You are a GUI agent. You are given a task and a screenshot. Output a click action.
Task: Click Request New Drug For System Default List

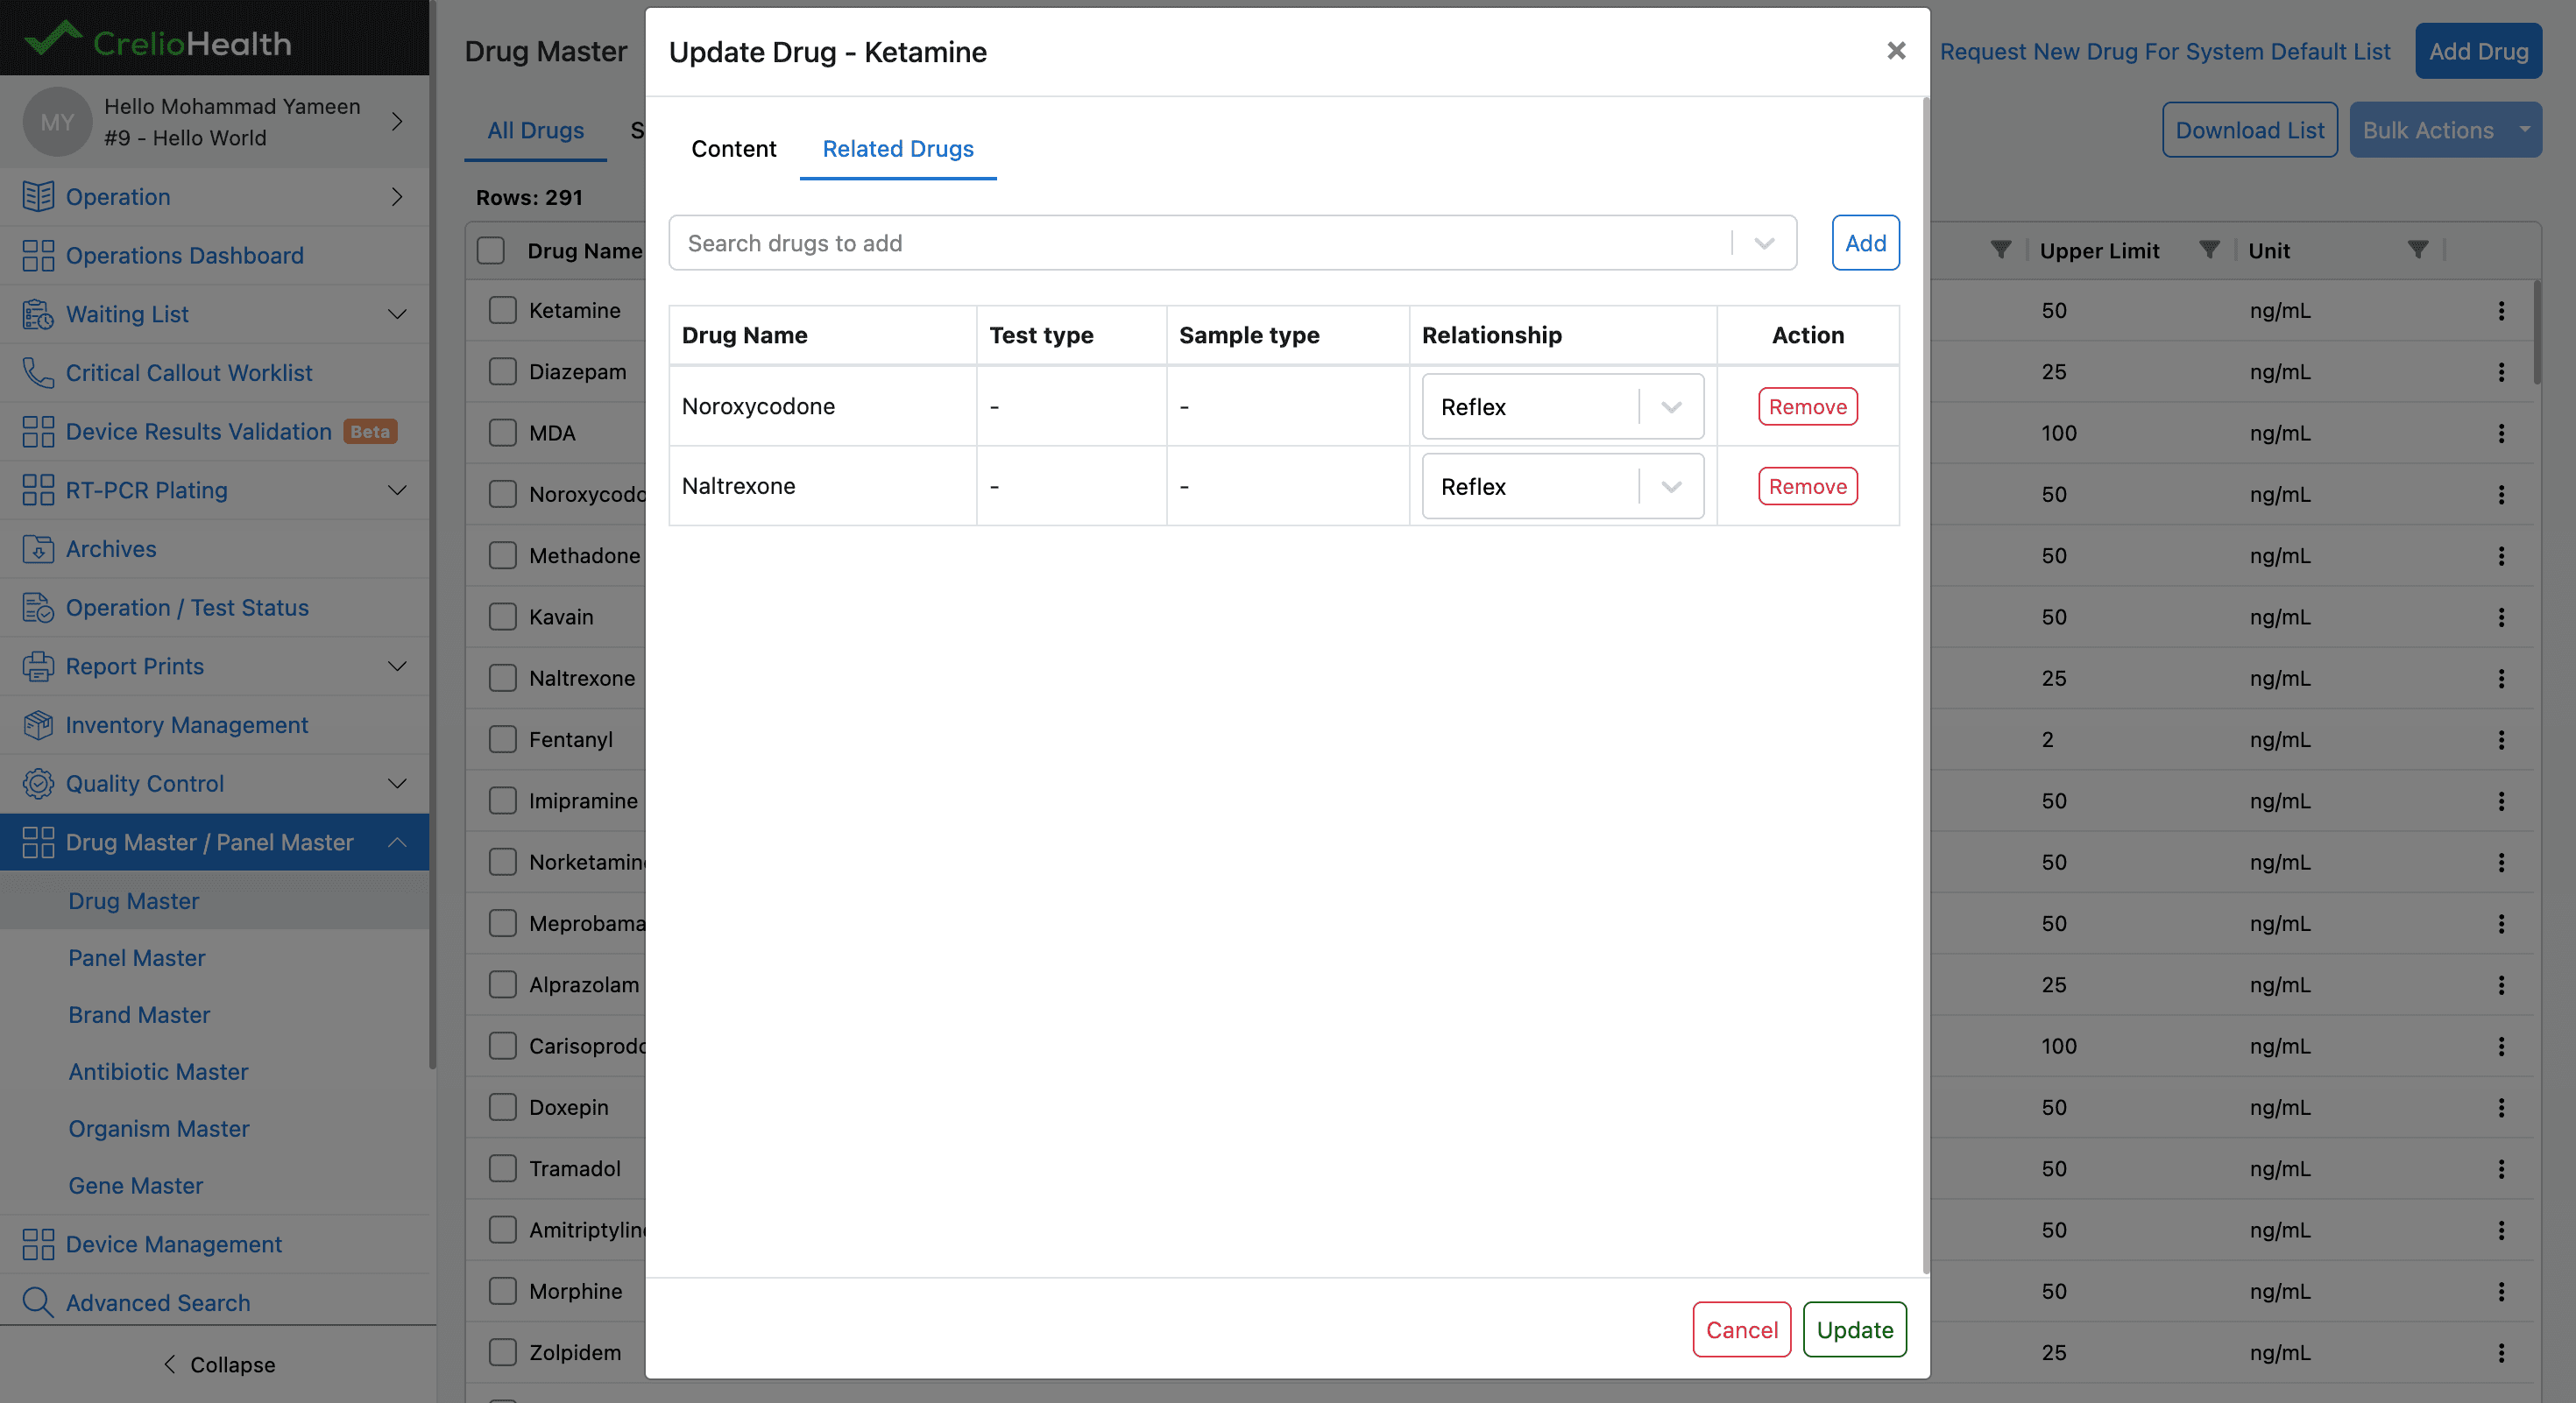[x=2165, y=51]
